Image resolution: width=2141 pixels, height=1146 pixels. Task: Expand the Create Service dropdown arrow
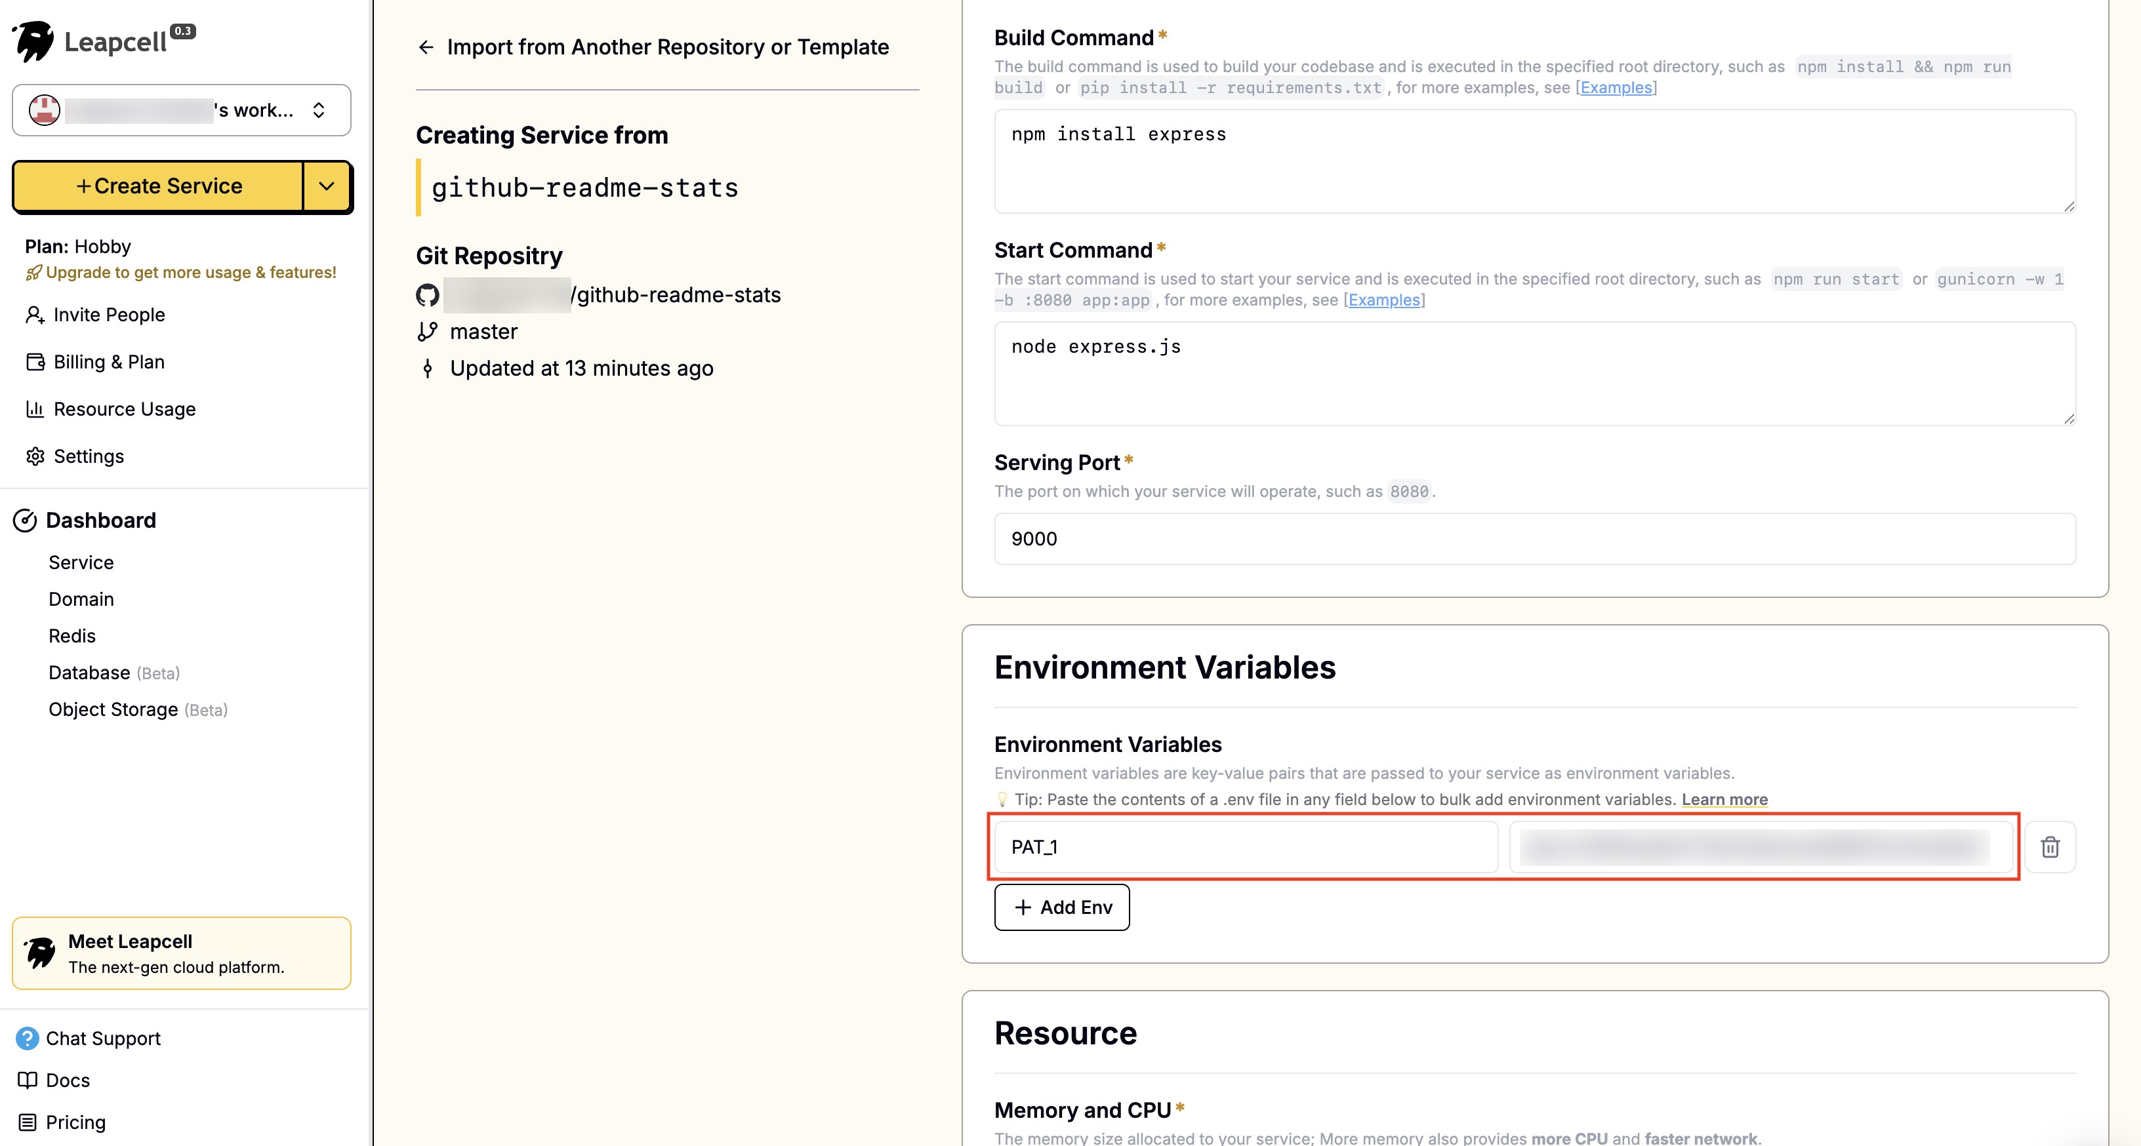pos(327,186)
